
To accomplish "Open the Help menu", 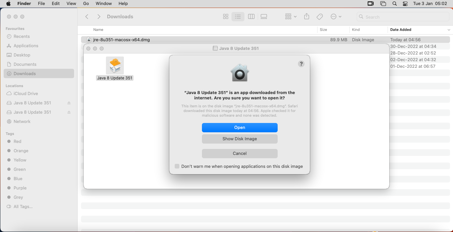I will 123,4.
